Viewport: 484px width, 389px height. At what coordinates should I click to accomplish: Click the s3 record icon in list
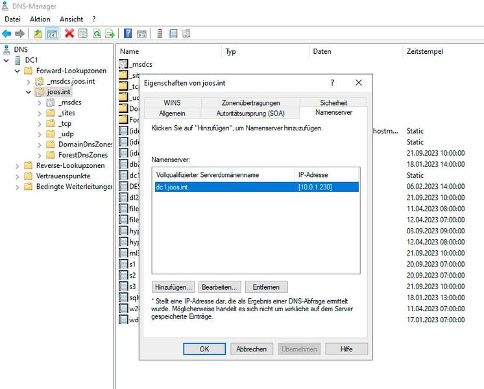pyautogui.click(x=123, y=287)
